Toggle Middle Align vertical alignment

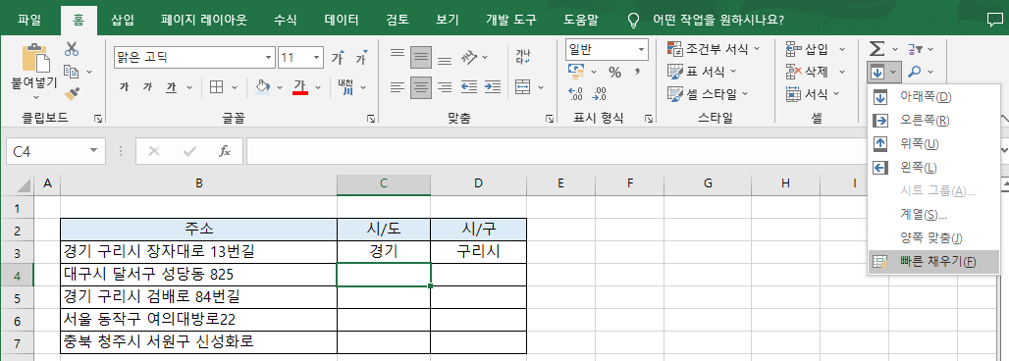pos(421,57)
